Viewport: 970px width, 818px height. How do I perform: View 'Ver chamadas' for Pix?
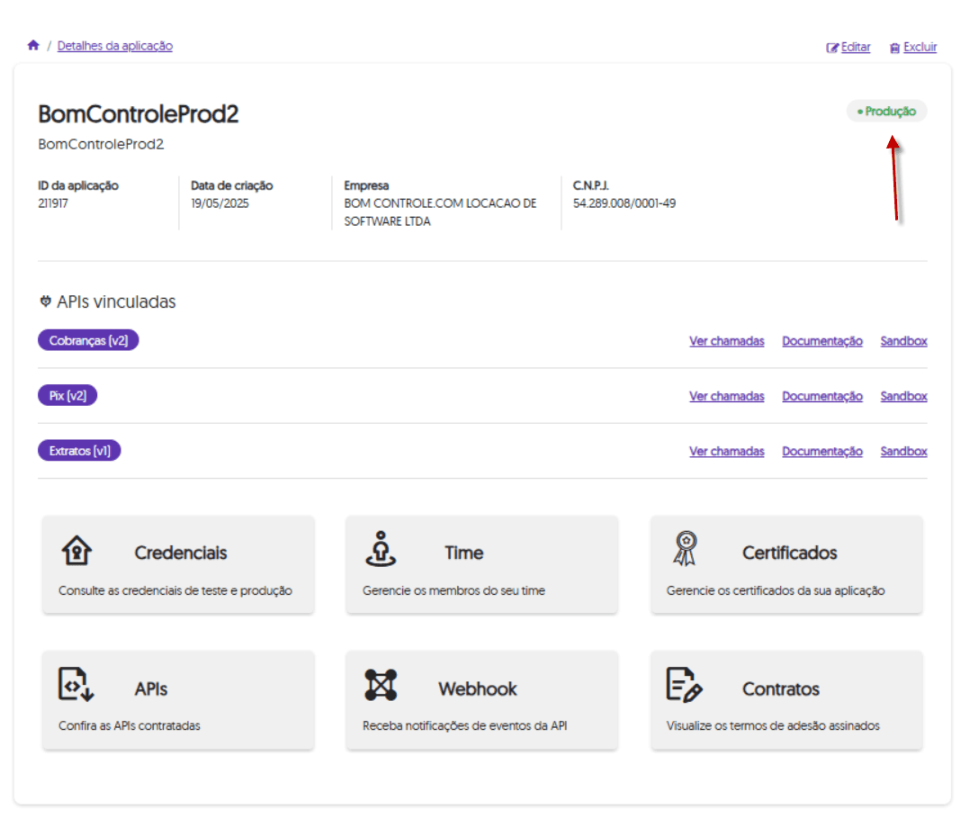point(727,396)
